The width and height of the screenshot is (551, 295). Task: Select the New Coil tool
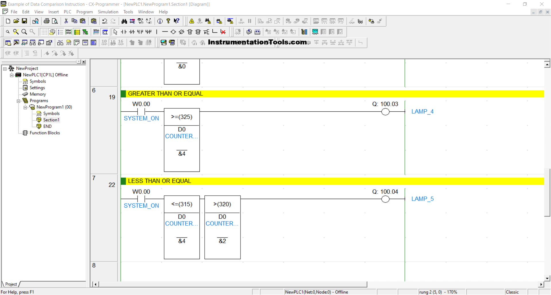[x=173, y=32]
